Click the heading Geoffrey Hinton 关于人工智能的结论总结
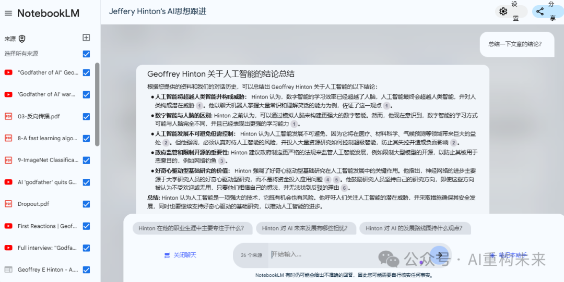 pos(221,74)
